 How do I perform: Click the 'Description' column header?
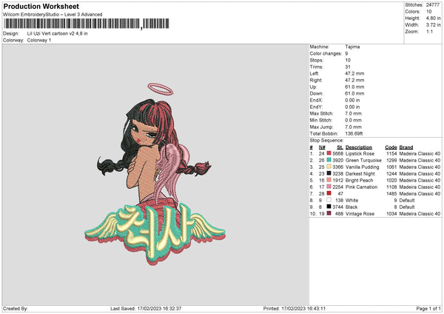359,147
